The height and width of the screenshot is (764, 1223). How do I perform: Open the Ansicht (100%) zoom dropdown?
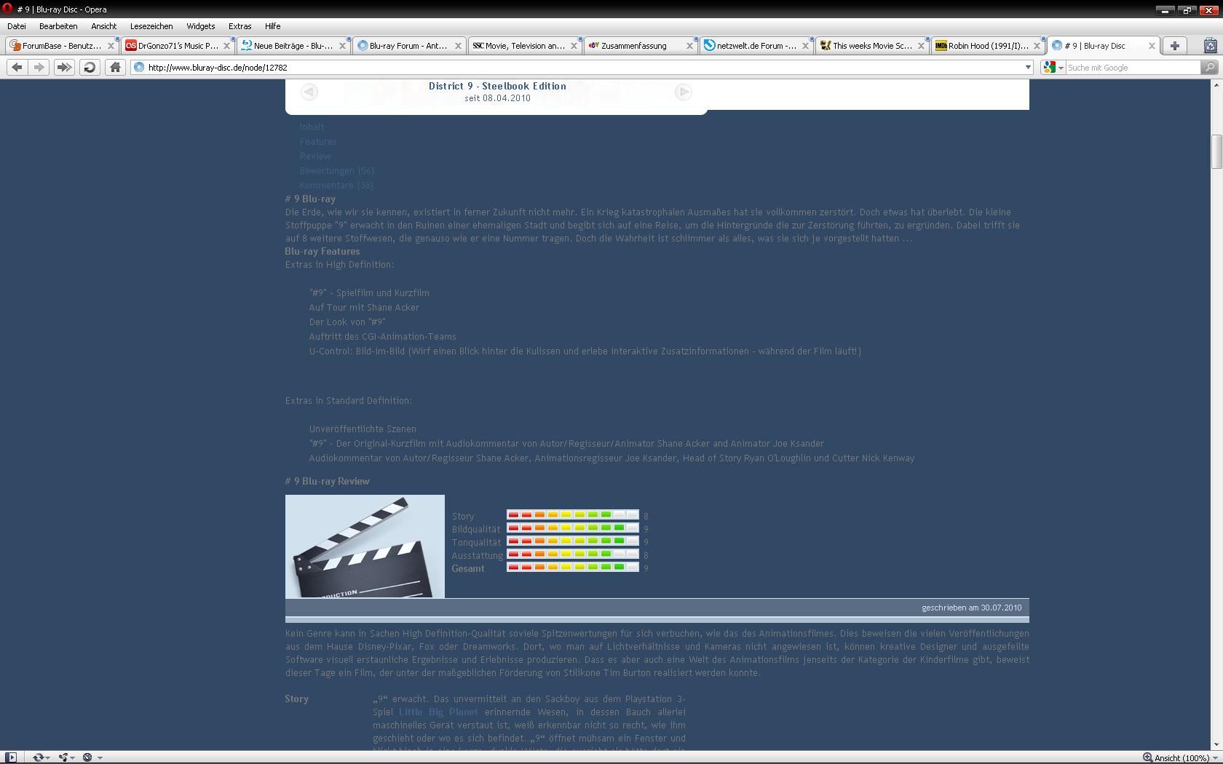coord(1214,757)
